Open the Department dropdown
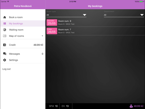 tap(124, 15)
